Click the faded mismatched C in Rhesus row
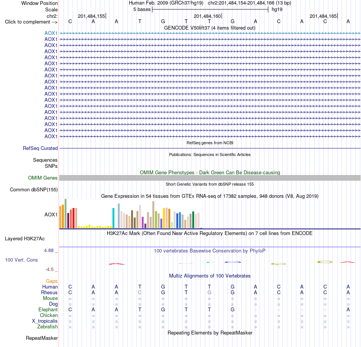This screenshot has height=347, width=361. point(140,292)
